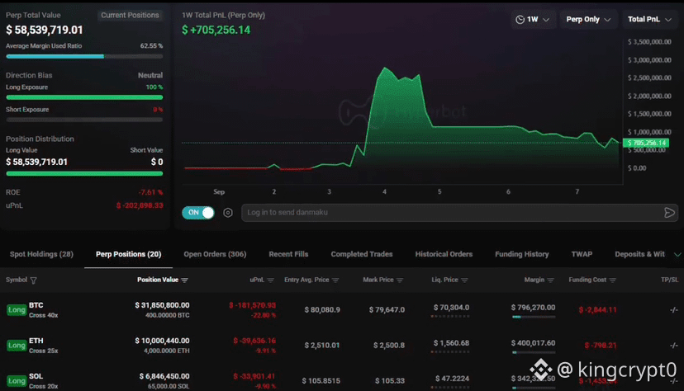Sort by Entry Avg. Price icon
The image size is (684, 391).
pyautogui.click(x=335, y=280)
